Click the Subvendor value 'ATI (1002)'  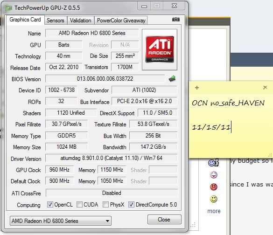tap(144, 90)
